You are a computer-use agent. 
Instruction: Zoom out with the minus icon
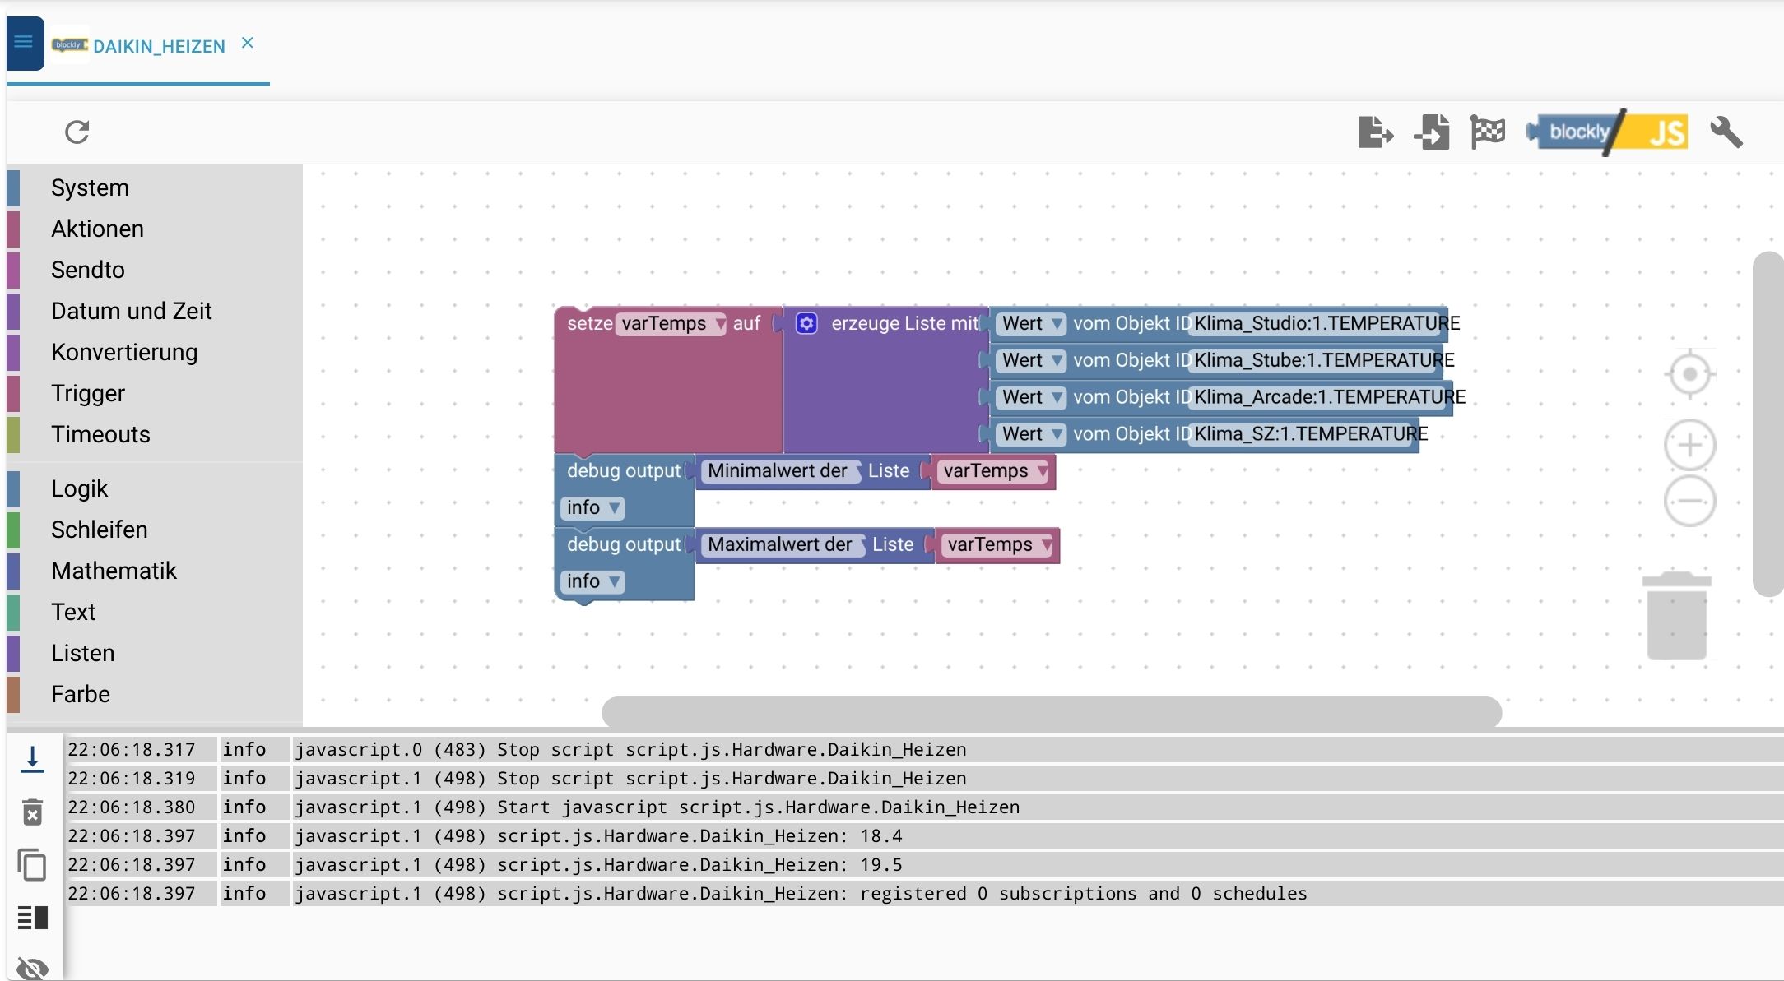click(x=1689, y=501)
